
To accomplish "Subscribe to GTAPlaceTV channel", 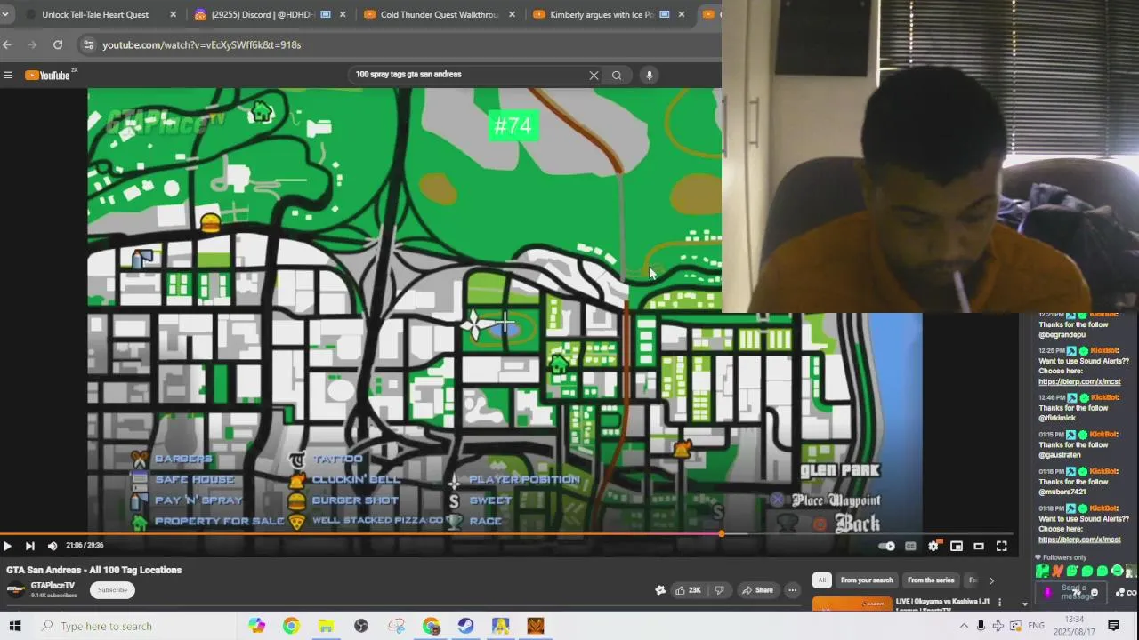I will (112, 590).
